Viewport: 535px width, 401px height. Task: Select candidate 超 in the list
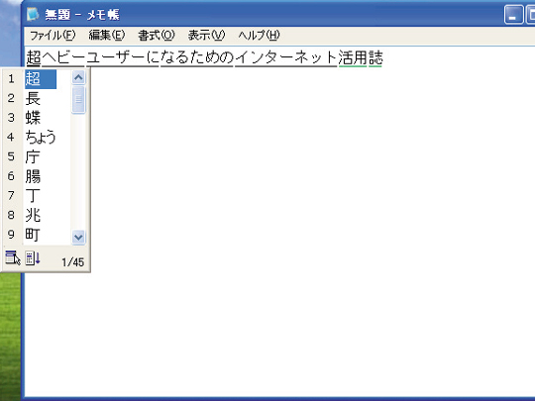point(41,79)
